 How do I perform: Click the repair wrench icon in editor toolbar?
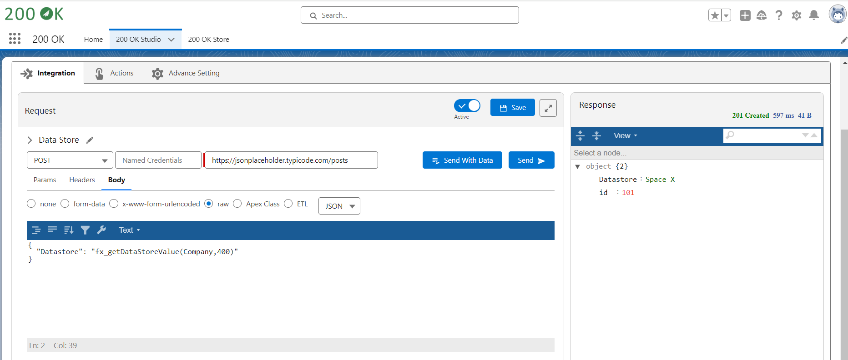pyautogui.click(x=101, y=230)
